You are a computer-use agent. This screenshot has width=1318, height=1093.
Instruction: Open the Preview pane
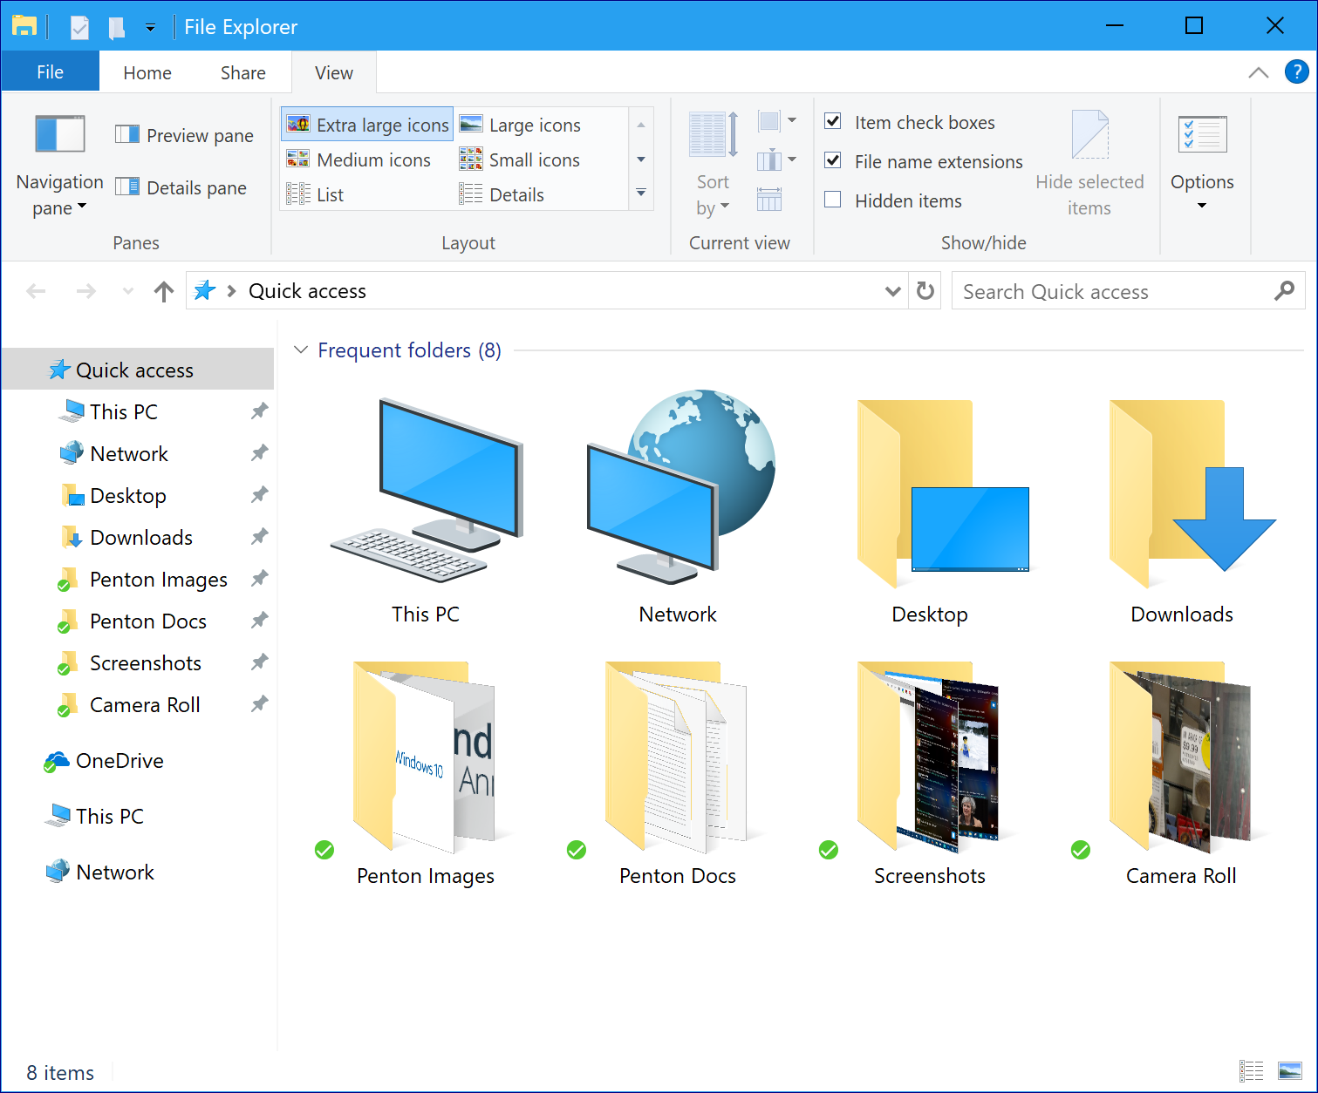click(x=184, y=134)
